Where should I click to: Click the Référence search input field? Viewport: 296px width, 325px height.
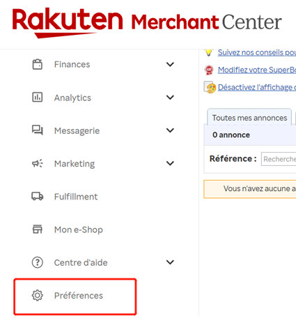(x=279, y=159)
